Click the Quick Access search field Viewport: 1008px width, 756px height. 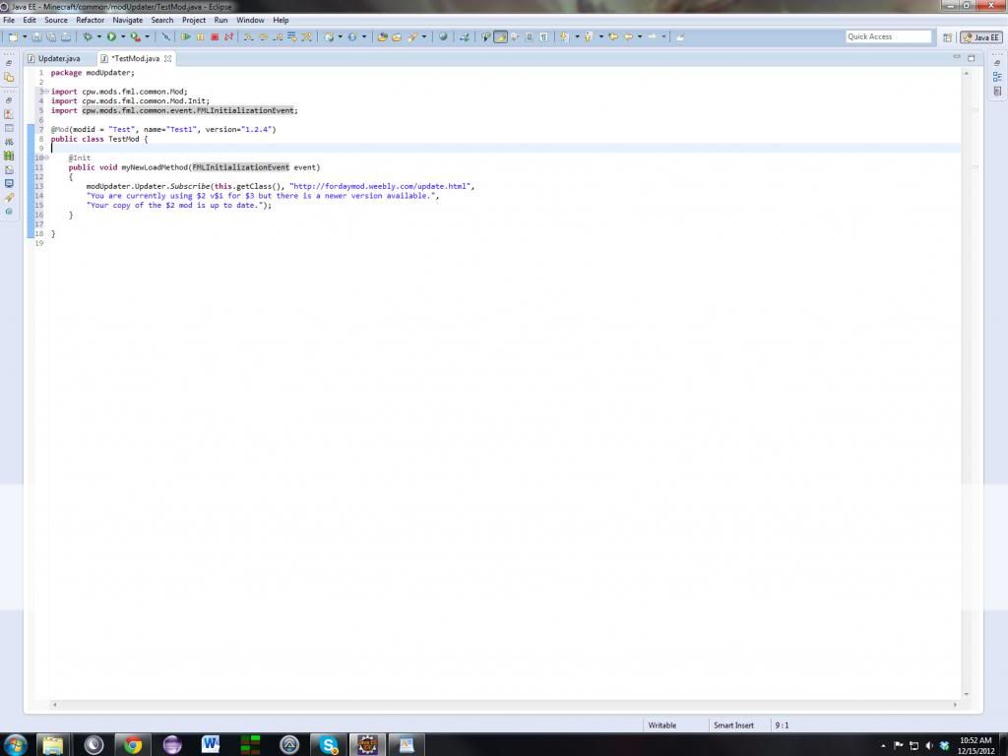[x=888, y=36]
